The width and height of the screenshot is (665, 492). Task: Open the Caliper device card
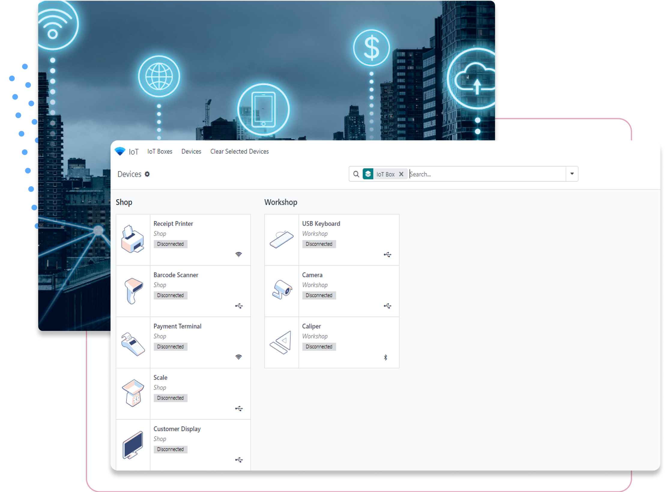pos(332,342)
